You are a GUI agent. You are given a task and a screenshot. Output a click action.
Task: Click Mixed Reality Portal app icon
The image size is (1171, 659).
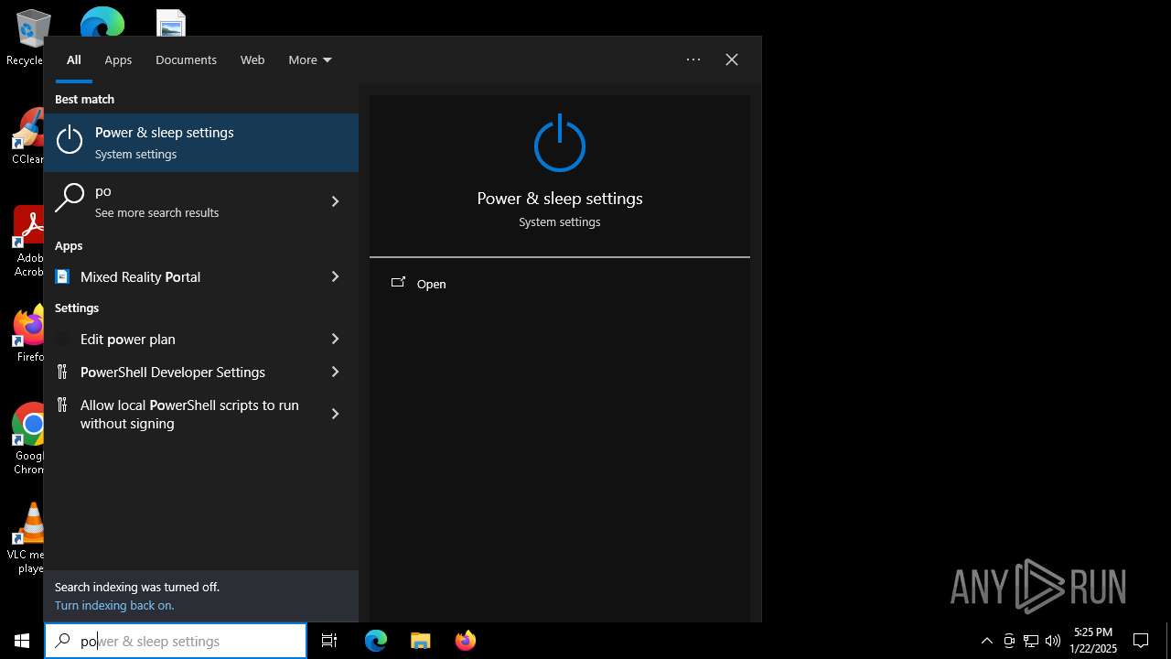[x=62, y=276]
